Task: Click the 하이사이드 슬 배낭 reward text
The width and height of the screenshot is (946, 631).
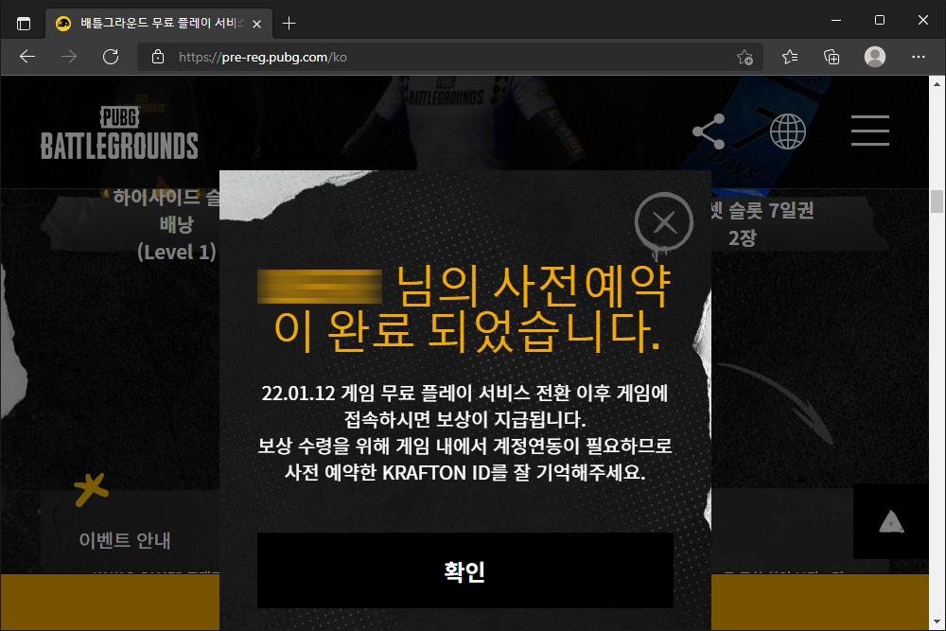Action: coord(167,224)
